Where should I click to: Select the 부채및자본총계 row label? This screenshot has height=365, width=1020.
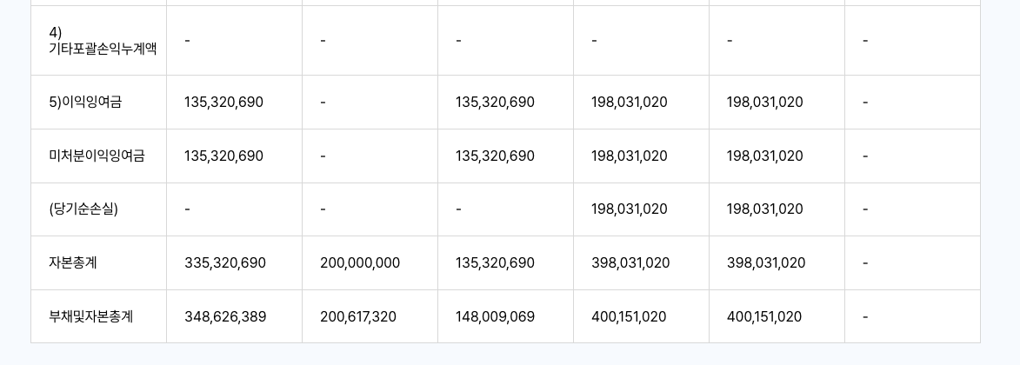point(91,317)
